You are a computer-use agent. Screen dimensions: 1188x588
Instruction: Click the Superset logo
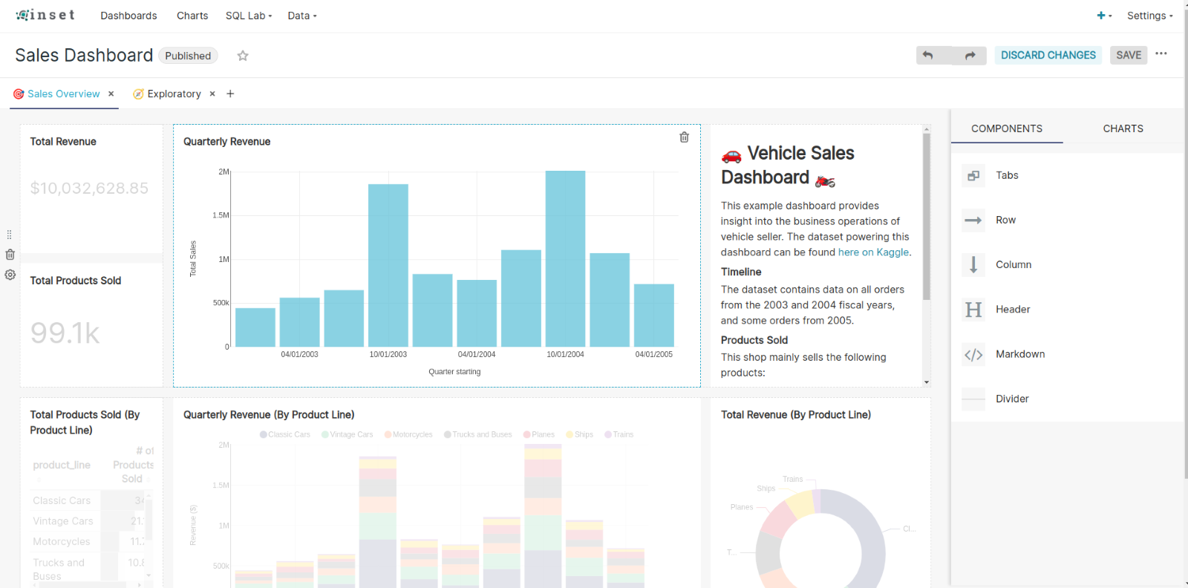point(45,15)
